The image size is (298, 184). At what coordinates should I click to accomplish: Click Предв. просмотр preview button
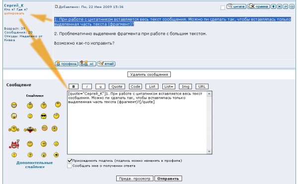click(x=135, y=179)
